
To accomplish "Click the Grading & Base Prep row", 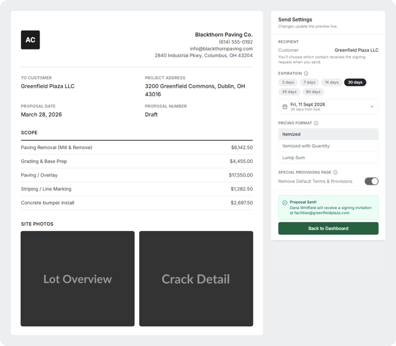I will point(136,161).
